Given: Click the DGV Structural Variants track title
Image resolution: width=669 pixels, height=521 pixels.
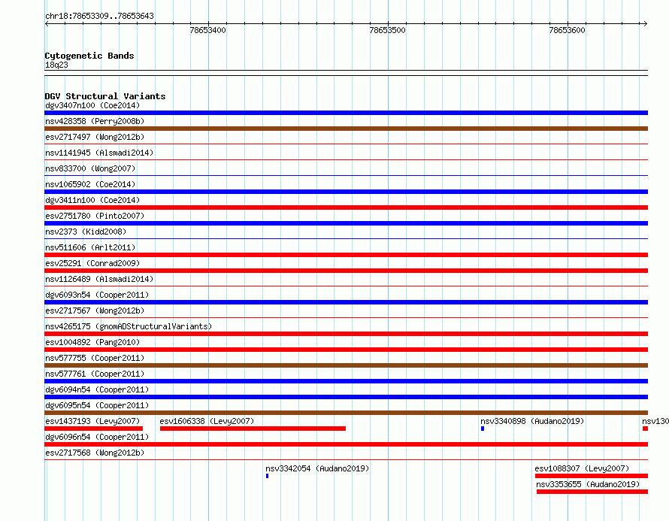Looking at the screenshot, I should pos(105,96).
